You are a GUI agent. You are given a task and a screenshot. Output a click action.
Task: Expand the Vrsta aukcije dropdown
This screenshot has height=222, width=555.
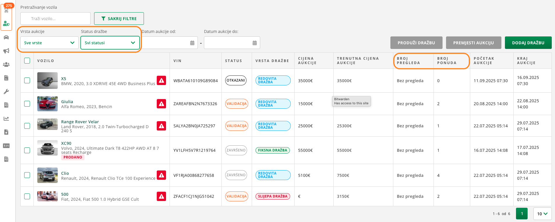click(49, 43)
